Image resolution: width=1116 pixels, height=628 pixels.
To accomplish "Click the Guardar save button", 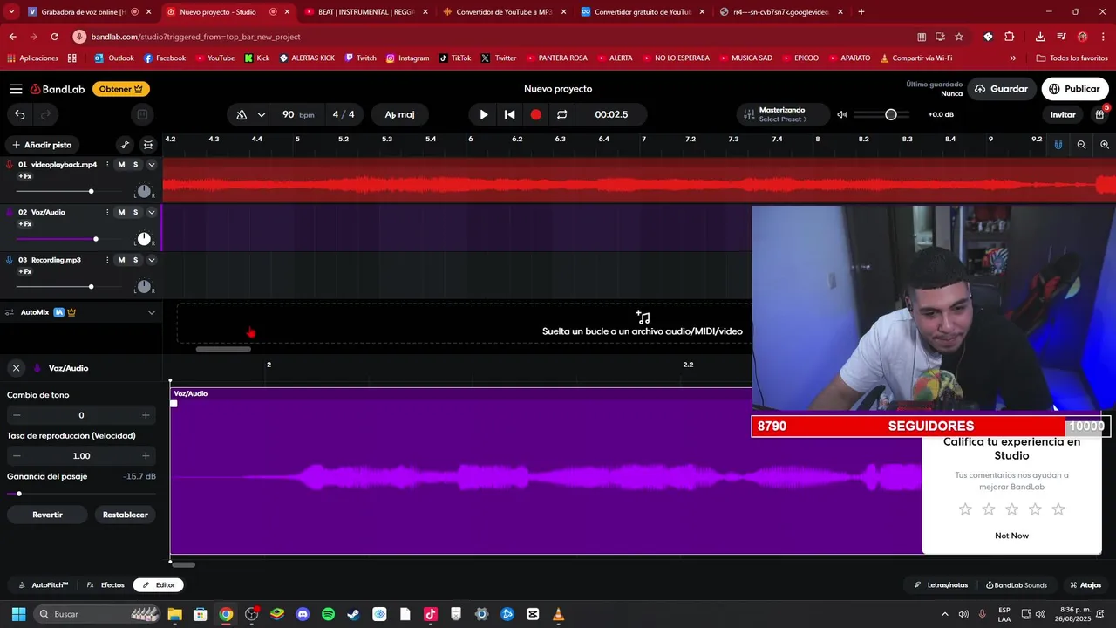I will tap(1001, 89).
